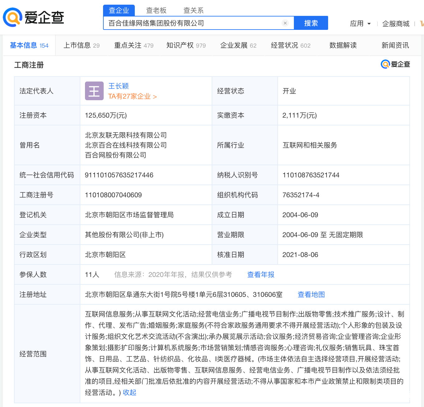Open the 企服商城 link
The width and height of the screenshot is (424, 407).
click(x=396, y=24)
